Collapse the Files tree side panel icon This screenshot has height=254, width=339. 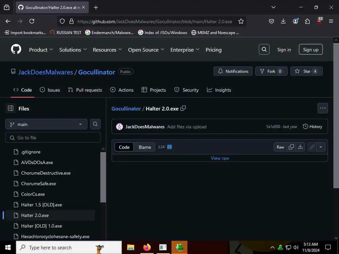[x=11, y=108]
